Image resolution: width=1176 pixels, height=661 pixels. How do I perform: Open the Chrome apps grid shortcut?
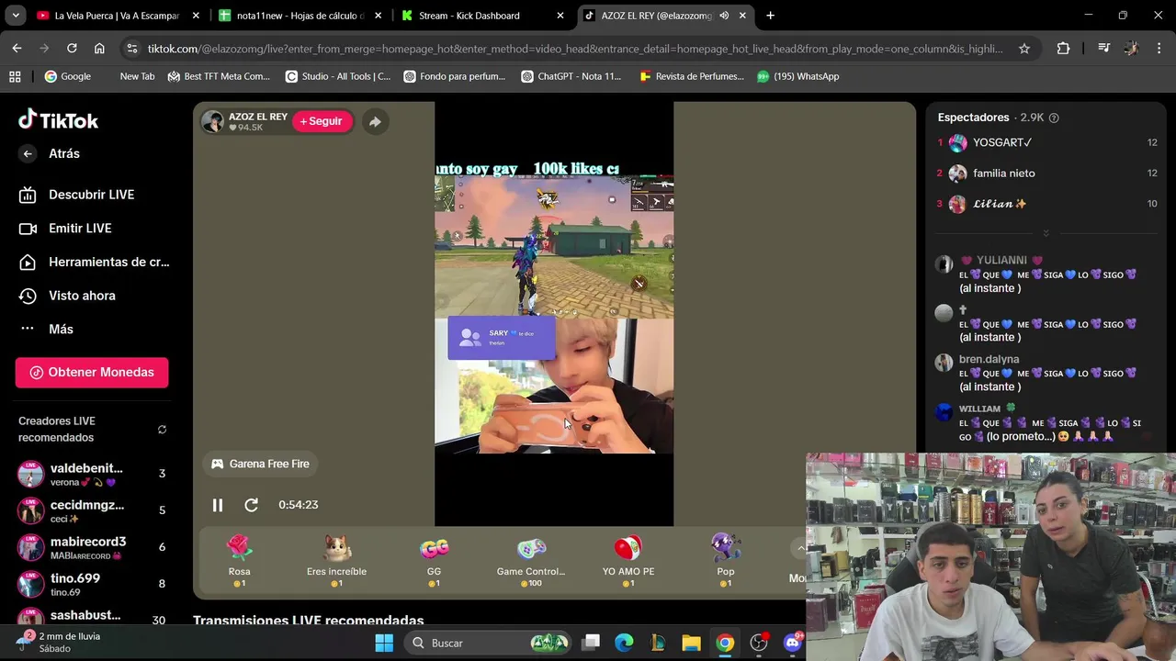[x=15, y=76]
